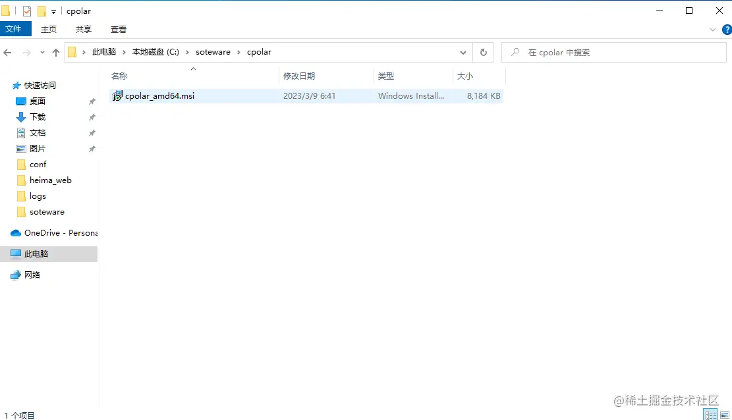Switch to large icons view layout

725,414
